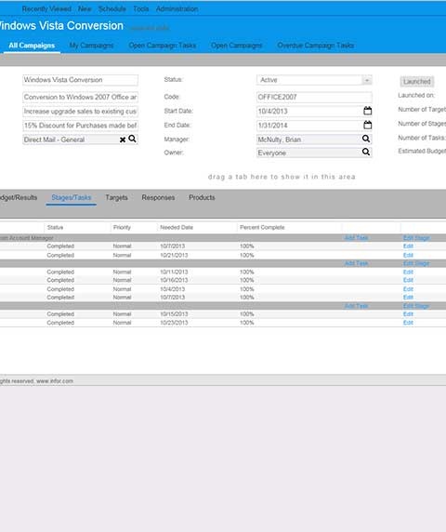The width and height of the screenshot is (446, 532).
Task: Open the Tools menu
Action: [x=141, y=8]
